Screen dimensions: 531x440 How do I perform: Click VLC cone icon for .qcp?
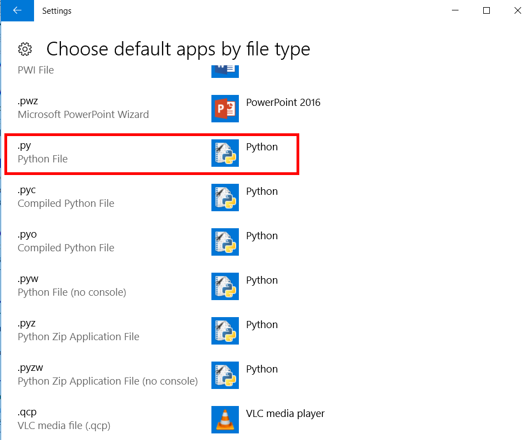pos(225,420)
